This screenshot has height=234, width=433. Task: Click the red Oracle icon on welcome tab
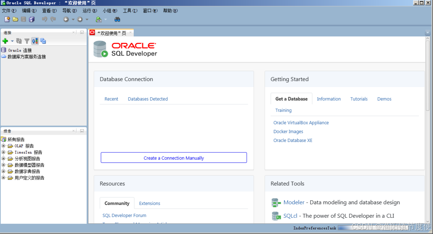tap(92, 33)
